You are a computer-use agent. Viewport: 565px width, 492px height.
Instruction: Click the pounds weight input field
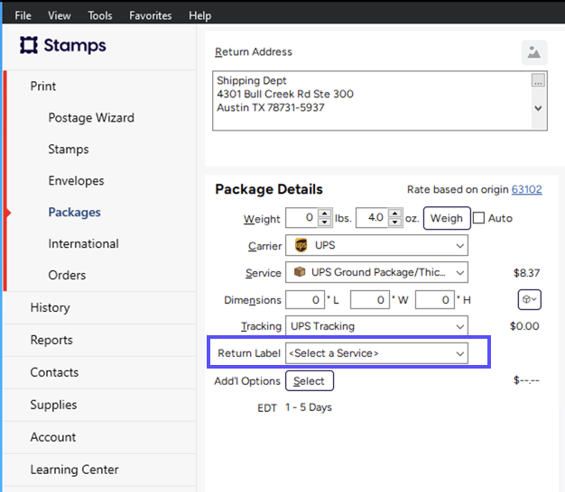301,217
